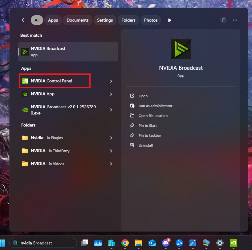Click the taskbar search input field

(x=43, y=243)
